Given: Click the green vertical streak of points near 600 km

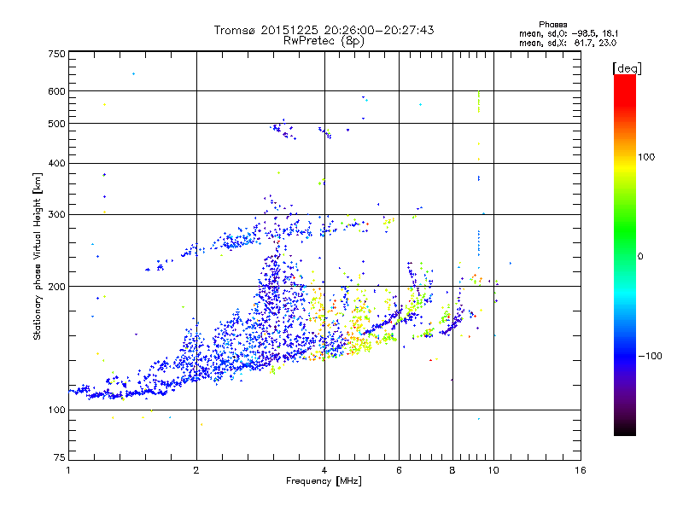Looking at the screenshot, I should click(x=479, y=102).
